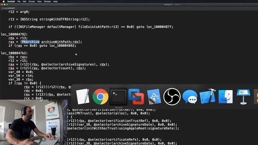Click the 'r12 = arg0;' line

(x=19, y=12)
